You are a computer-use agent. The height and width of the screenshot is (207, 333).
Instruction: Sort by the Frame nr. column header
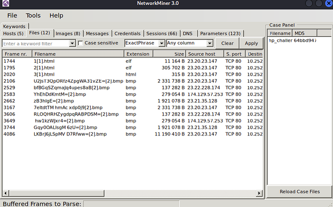(x=17, y=54)
